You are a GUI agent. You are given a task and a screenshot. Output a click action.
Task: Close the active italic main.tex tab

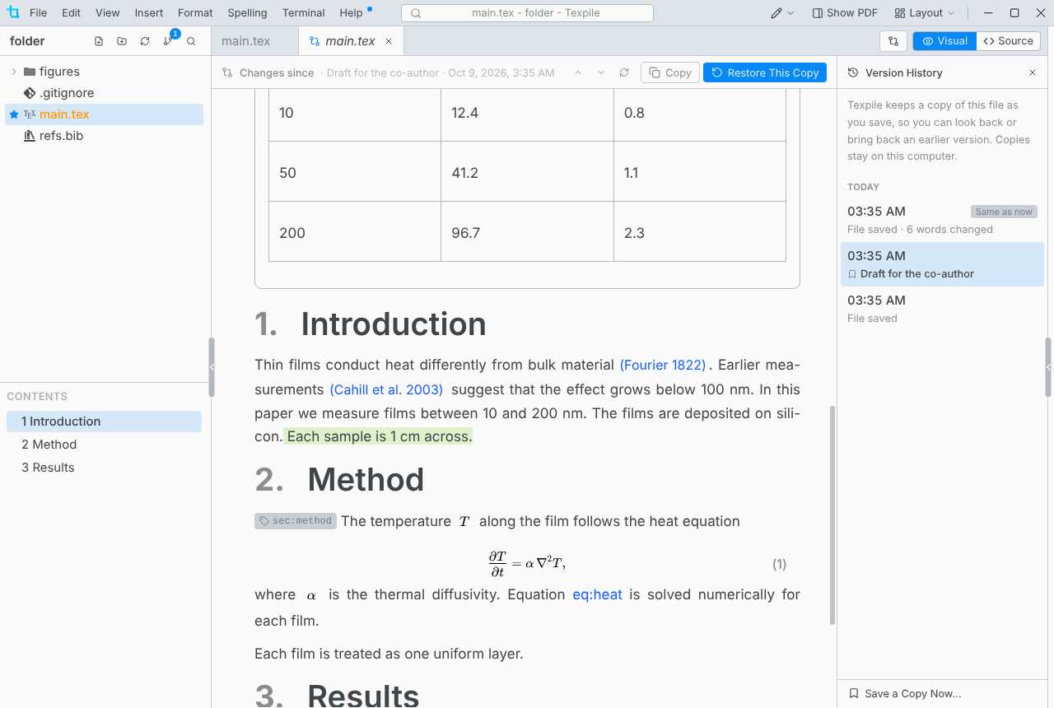pyautogui.click(x=389, y=41)
